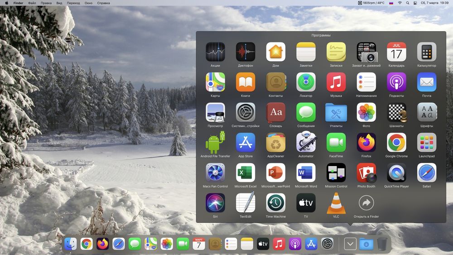Screen dimensions: 453x255
Task: Open the Шрифты font app
Action: click(x=426, y=112)
